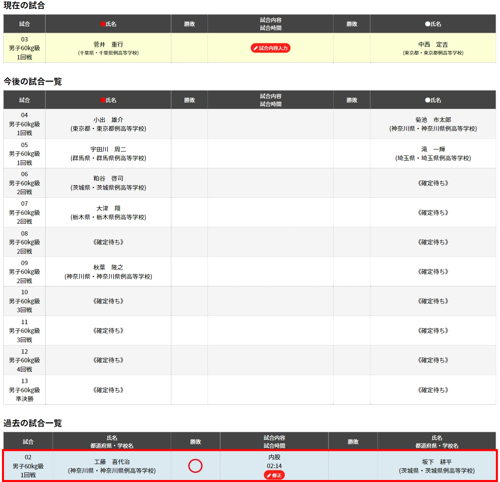
Task: Select 宇田川 周二 from 群馬県
Action: [108, 150]
